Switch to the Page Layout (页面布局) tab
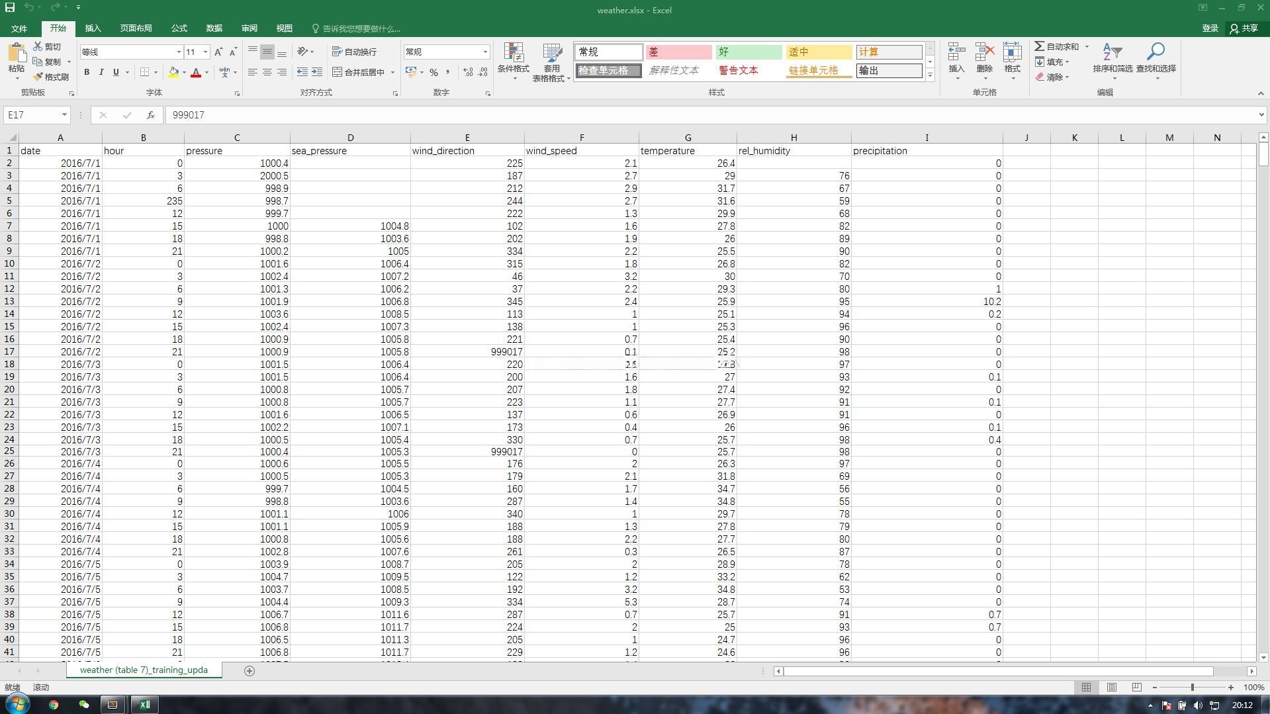The image size is (1270, 714). [x=136, y=28]
